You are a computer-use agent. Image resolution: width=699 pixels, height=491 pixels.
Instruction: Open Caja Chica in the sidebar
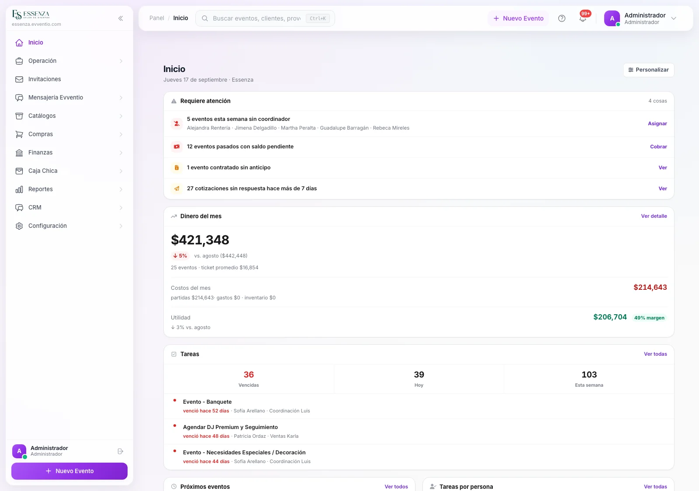[69, 171]
